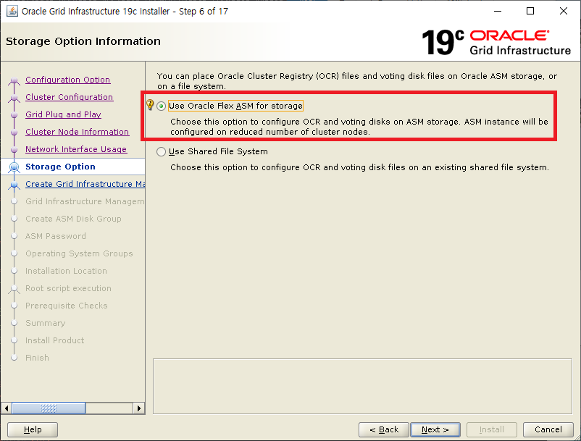
Task: Click right arrow of sidebar horizontal scrollbar
Action: (x=138, y=408)
